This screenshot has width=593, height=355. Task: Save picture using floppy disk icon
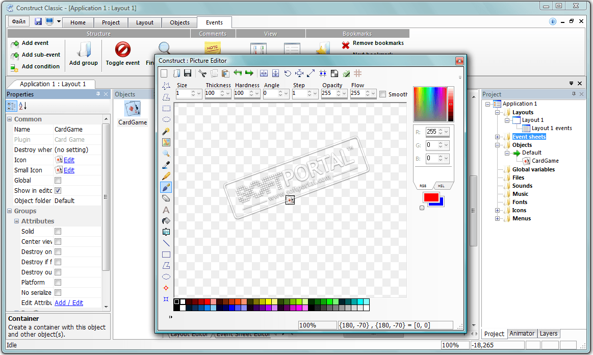coord(188,73)
